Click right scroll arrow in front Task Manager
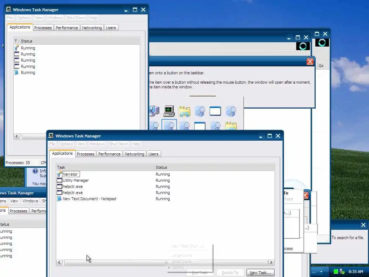369x277 pixels. (271, 263)
